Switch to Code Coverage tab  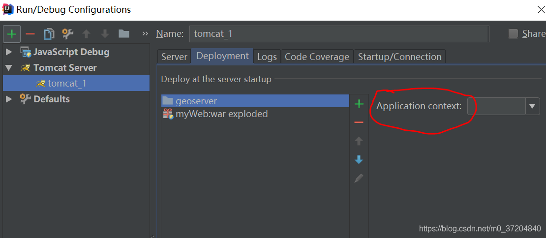[317, 57]
